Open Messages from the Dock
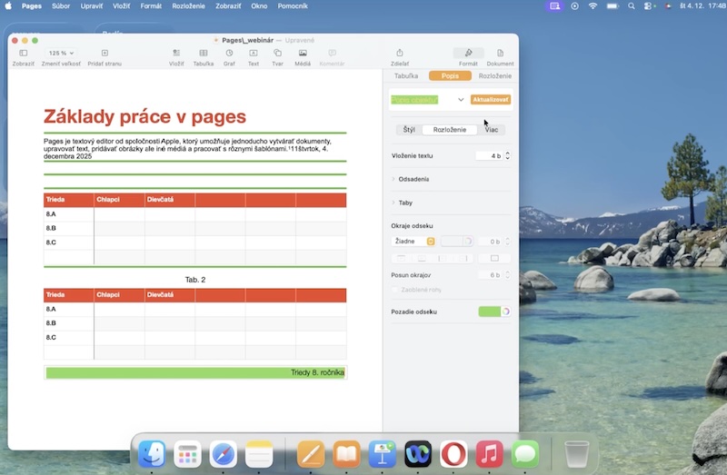 pos(525,454)
